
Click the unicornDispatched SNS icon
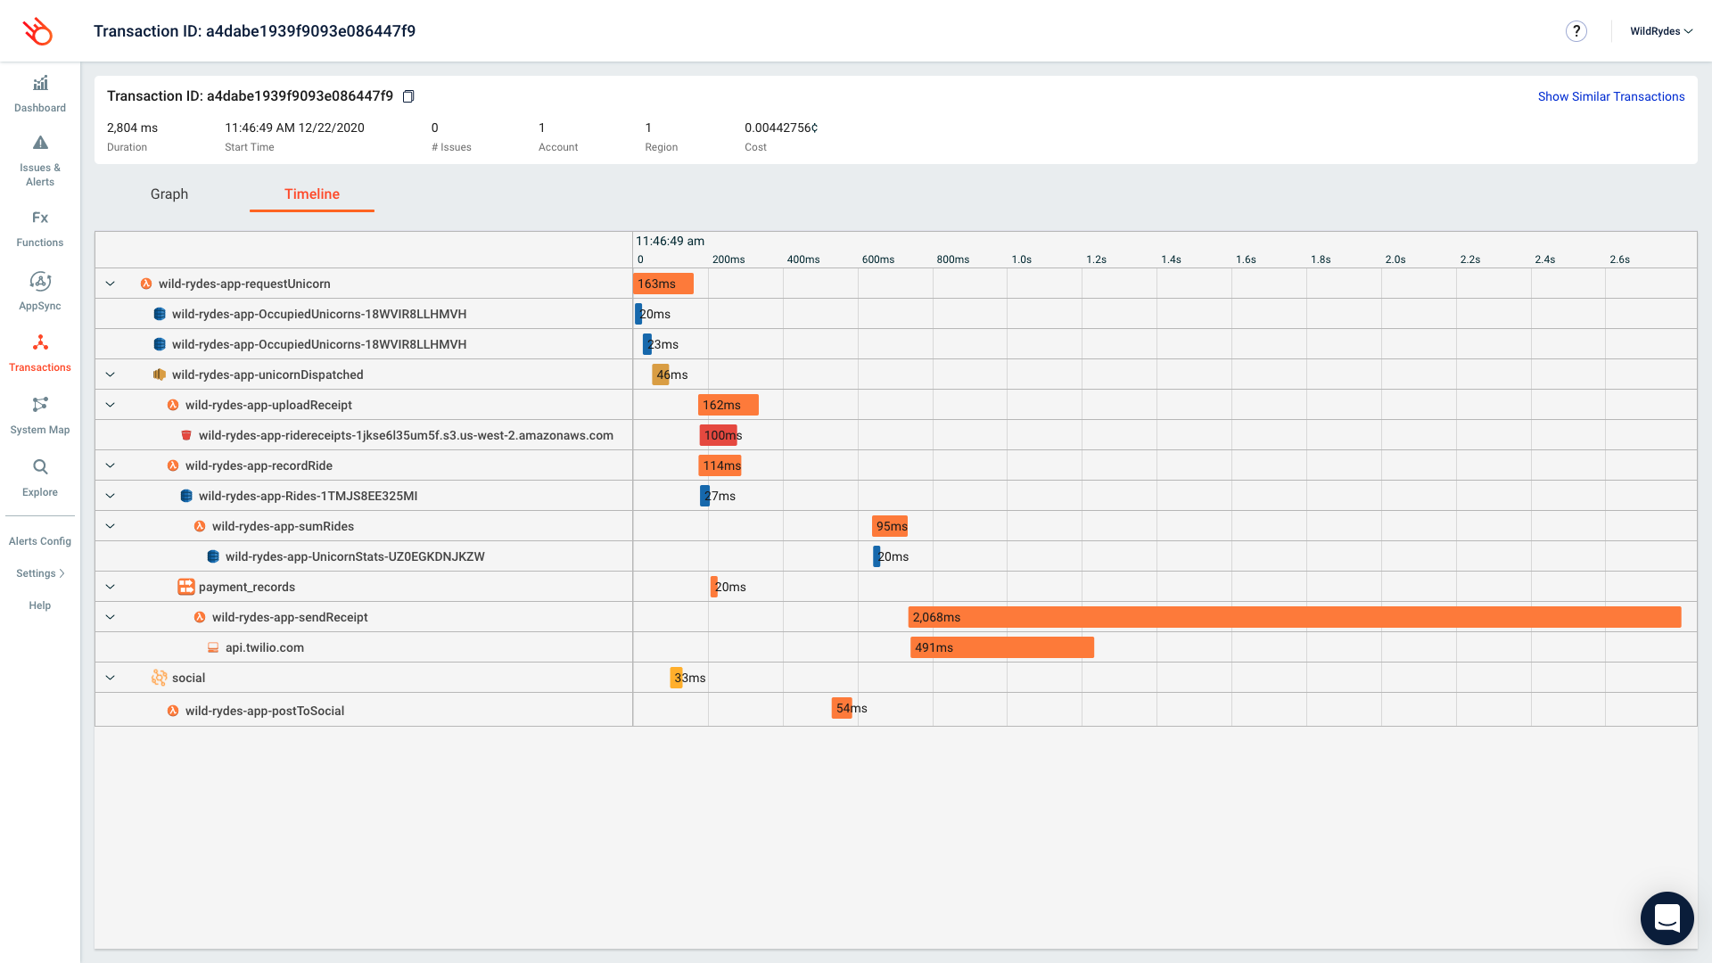coord(160,374)
